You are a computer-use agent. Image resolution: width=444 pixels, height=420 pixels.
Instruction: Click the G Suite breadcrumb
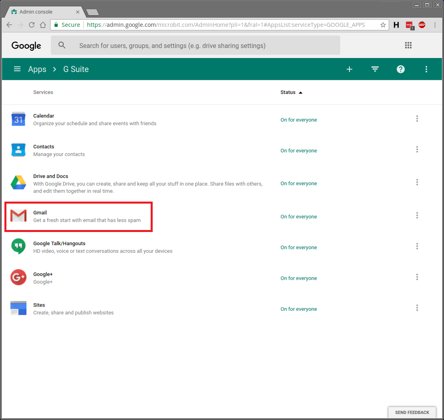tap(76, 69)
